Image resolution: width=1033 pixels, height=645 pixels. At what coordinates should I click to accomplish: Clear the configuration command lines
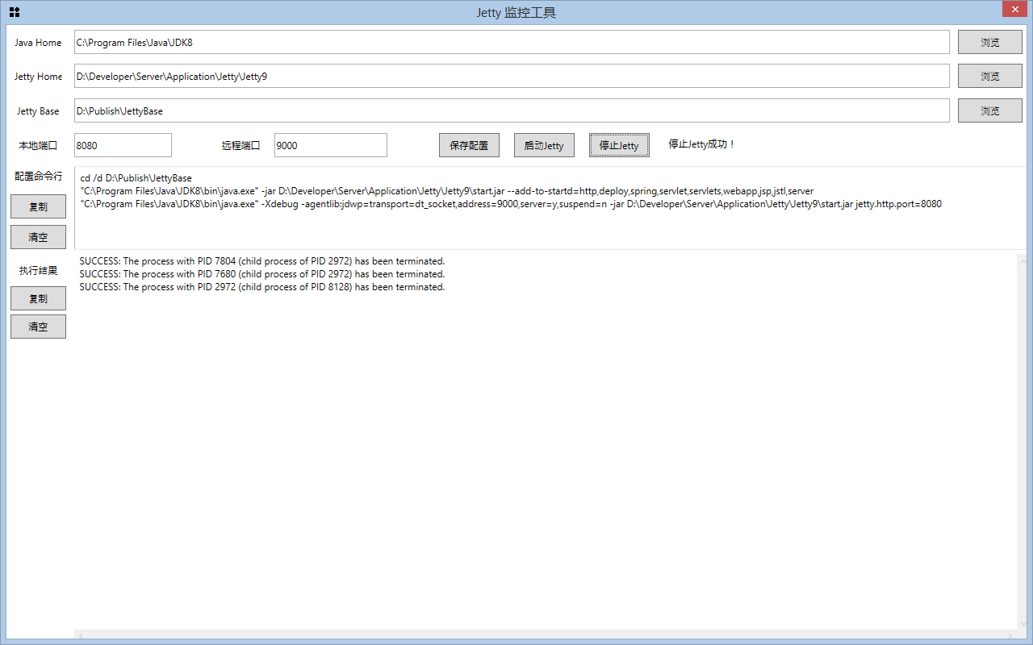pos(38,237)
